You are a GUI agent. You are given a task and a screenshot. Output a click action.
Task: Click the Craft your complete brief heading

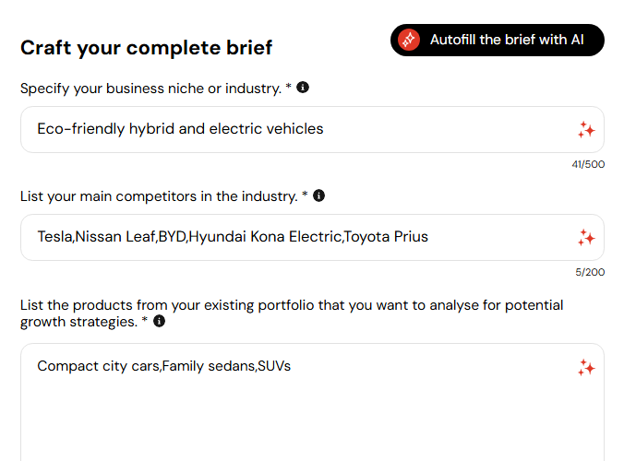coord(147,48)
